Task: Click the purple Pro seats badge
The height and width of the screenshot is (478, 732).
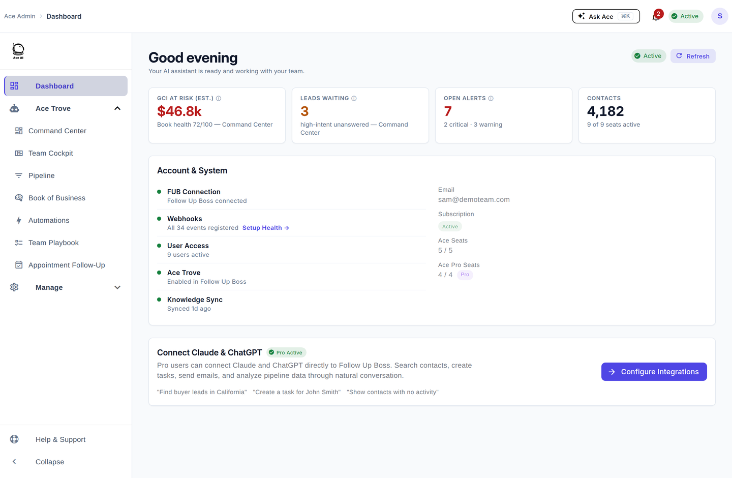Action: coord(465,275)
